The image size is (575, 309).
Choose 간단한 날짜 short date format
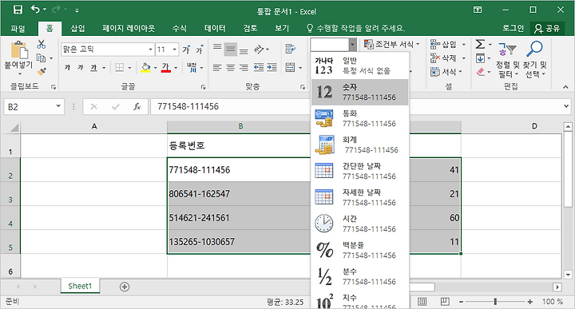point(359,171)
